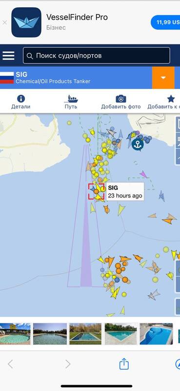Open the VesselFinder Pro app icon
The image size is (180, 391).
(26, 22)
